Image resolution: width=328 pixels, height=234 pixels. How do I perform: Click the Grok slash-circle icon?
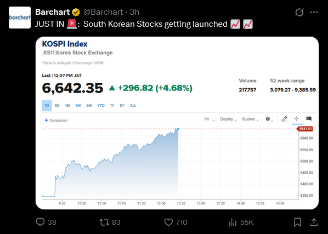(299, 12)
